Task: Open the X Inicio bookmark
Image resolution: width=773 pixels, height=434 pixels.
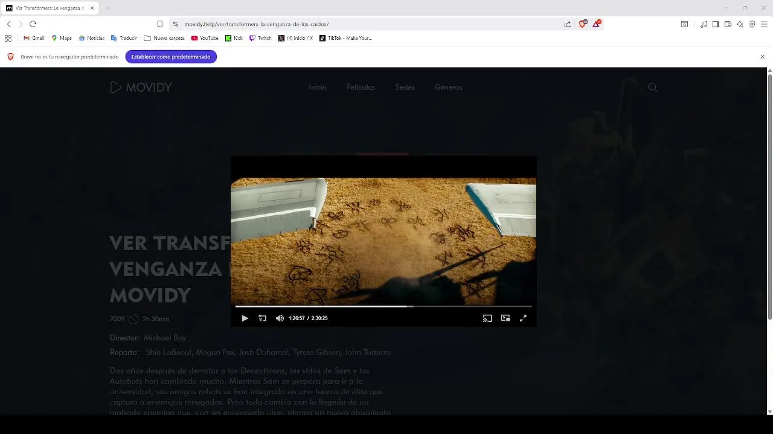Action: tap(295, 38)
